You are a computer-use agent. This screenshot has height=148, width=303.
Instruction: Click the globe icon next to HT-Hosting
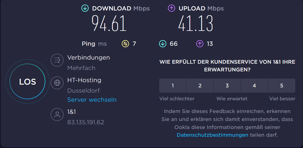pyautogui.click(x=57, y=83)
